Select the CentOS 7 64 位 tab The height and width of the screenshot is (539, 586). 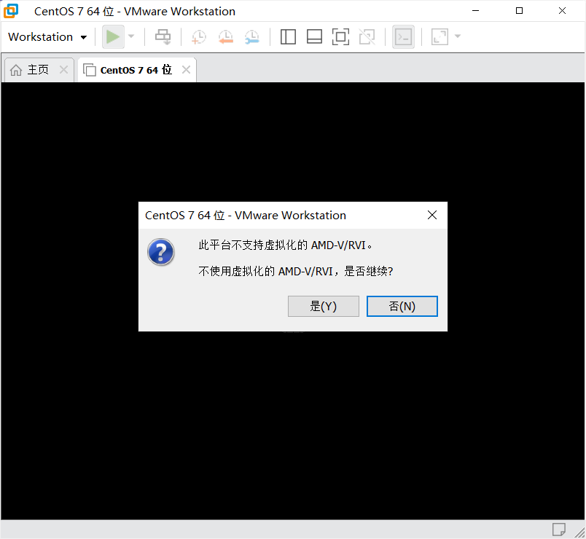click(135, 69)
